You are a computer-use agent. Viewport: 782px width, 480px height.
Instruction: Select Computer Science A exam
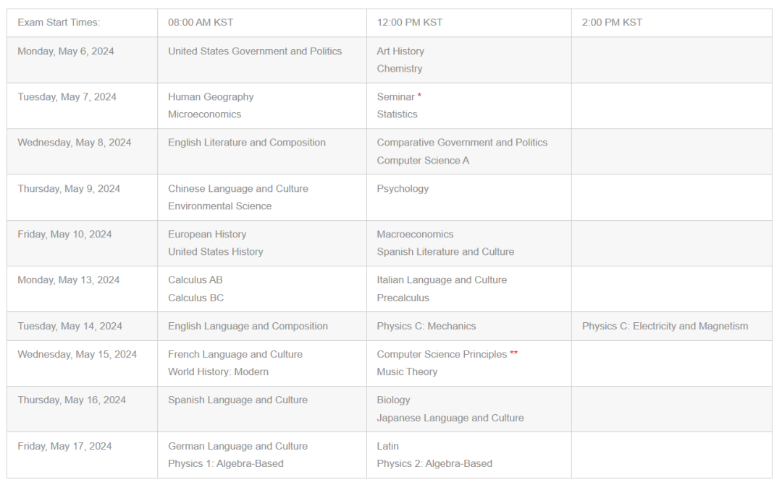click(423, 161)
